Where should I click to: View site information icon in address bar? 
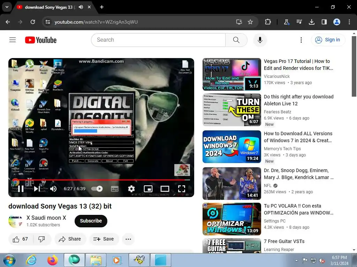47,22
